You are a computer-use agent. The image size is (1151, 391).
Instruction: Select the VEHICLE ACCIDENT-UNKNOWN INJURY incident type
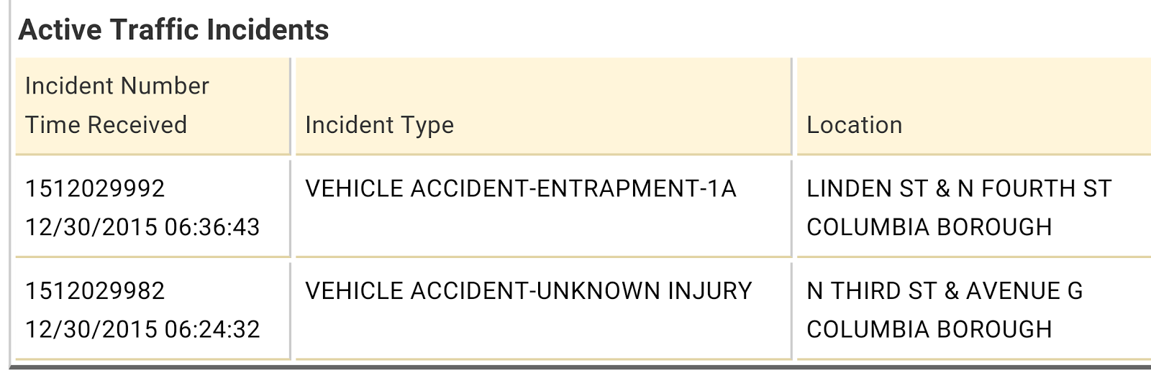click(528, 291)
